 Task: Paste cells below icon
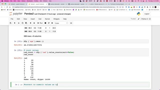26,23
